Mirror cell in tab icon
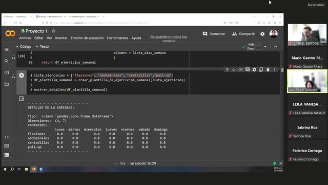This screenshot has width=328, height=185. pyautogui.click(x=261, y=69)
